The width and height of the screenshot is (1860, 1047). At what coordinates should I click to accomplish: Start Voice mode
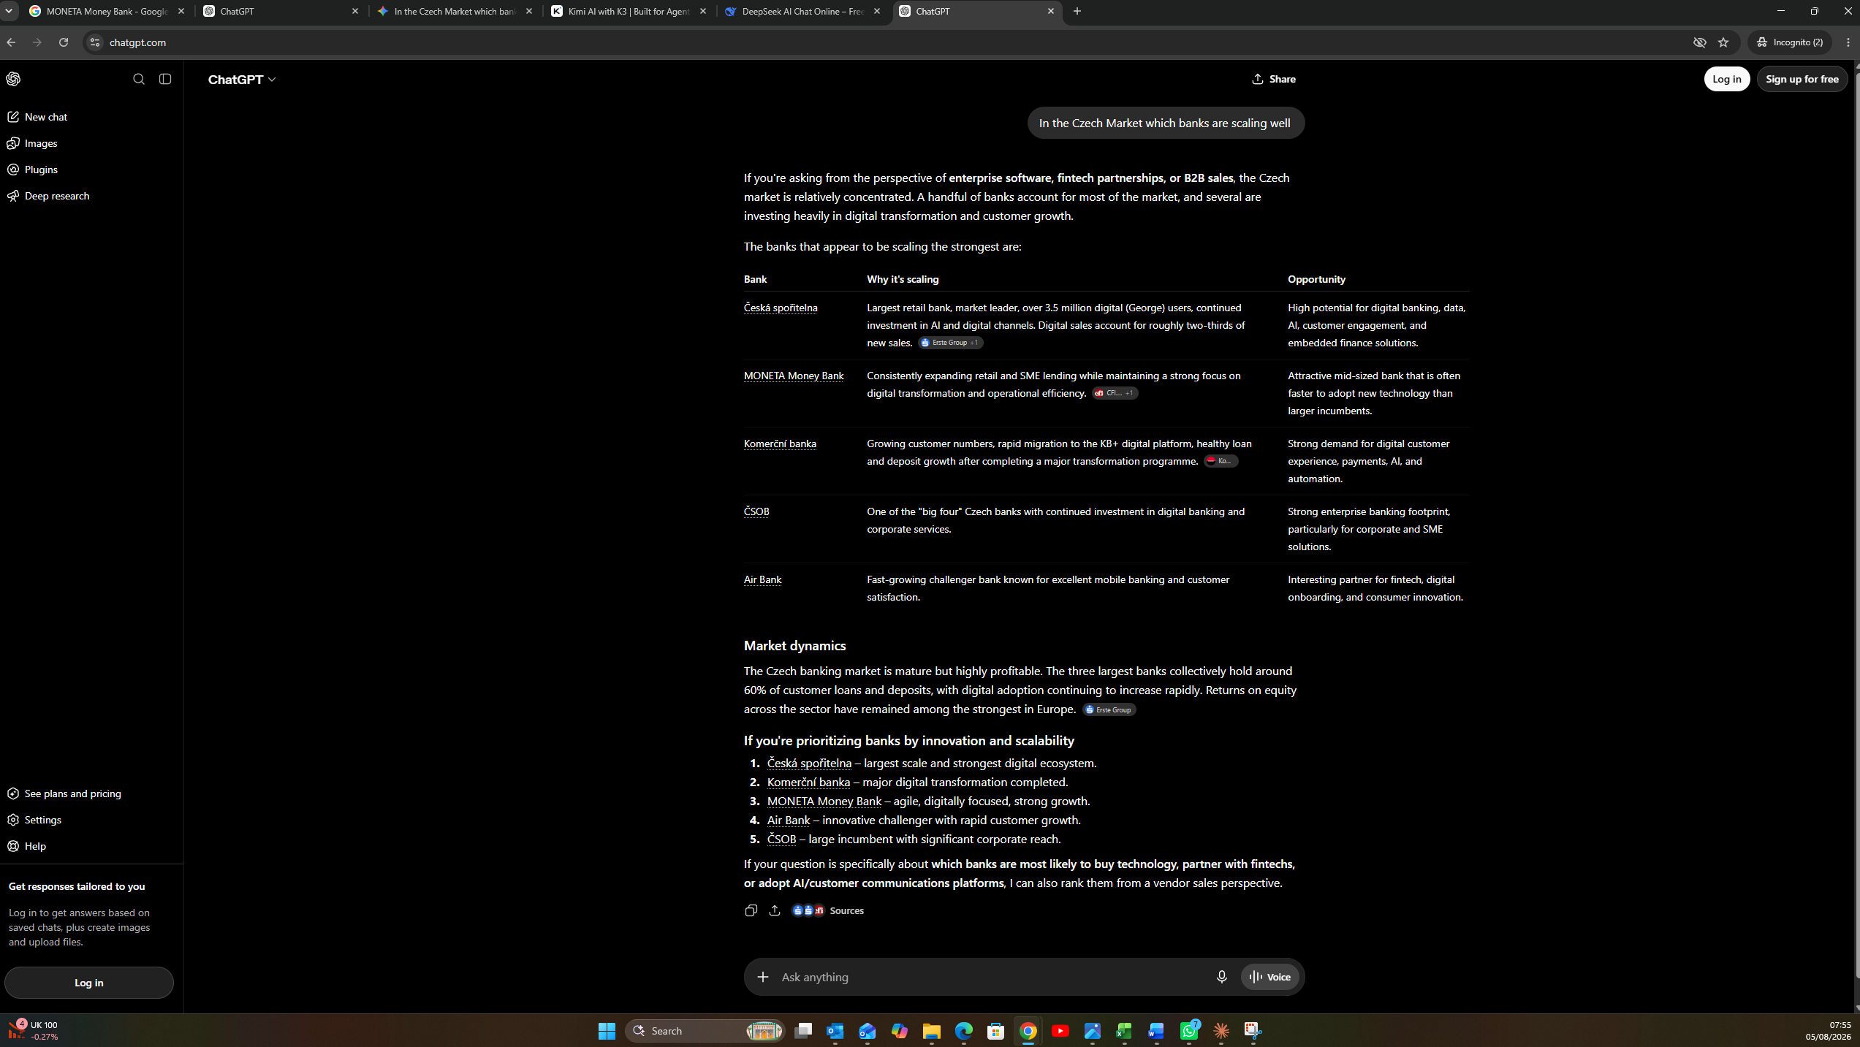1270,977
